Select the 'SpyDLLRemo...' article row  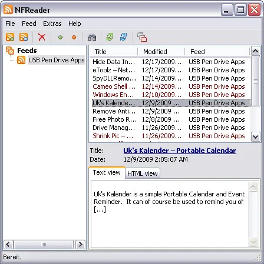tap(171, 78)
